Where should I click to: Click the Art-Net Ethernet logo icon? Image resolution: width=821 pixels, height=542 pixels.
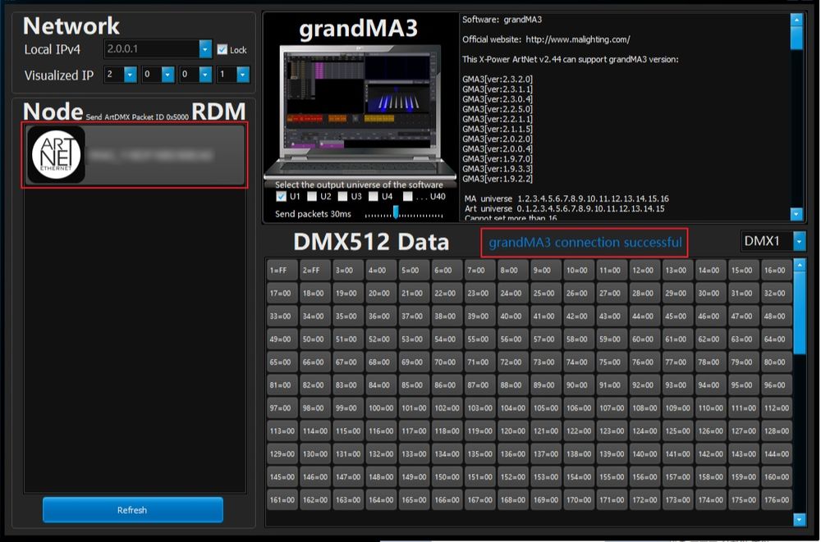click(56, 154)
